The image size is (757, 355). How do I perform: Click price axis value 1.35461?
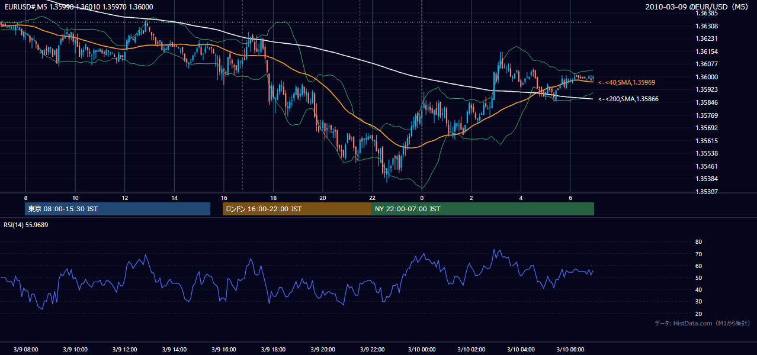pos(707,166)
